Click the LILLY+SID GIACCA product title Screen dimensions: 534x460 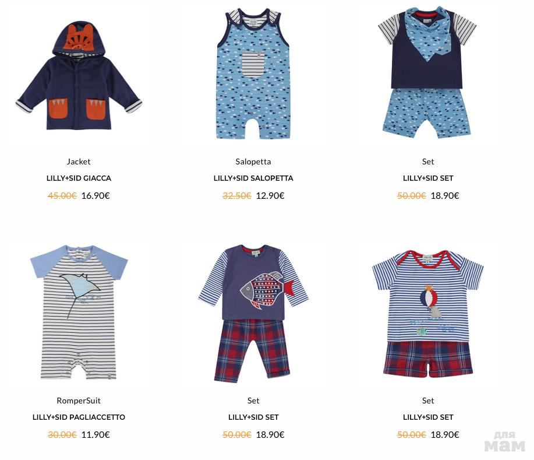click(79, 178)
